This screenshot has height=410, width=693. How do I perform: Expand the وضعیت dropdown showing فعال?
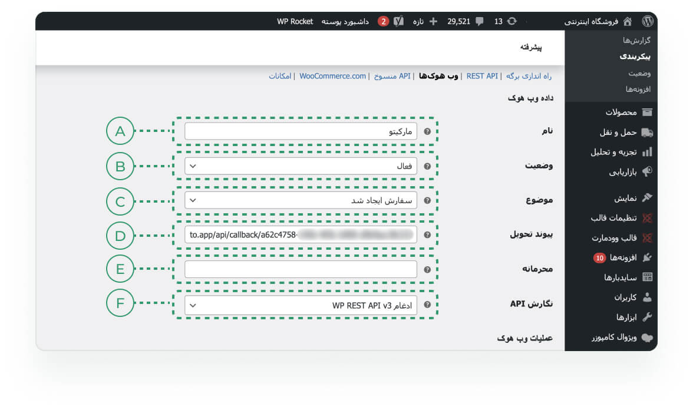pyautogui.click(x=301, y=166)
